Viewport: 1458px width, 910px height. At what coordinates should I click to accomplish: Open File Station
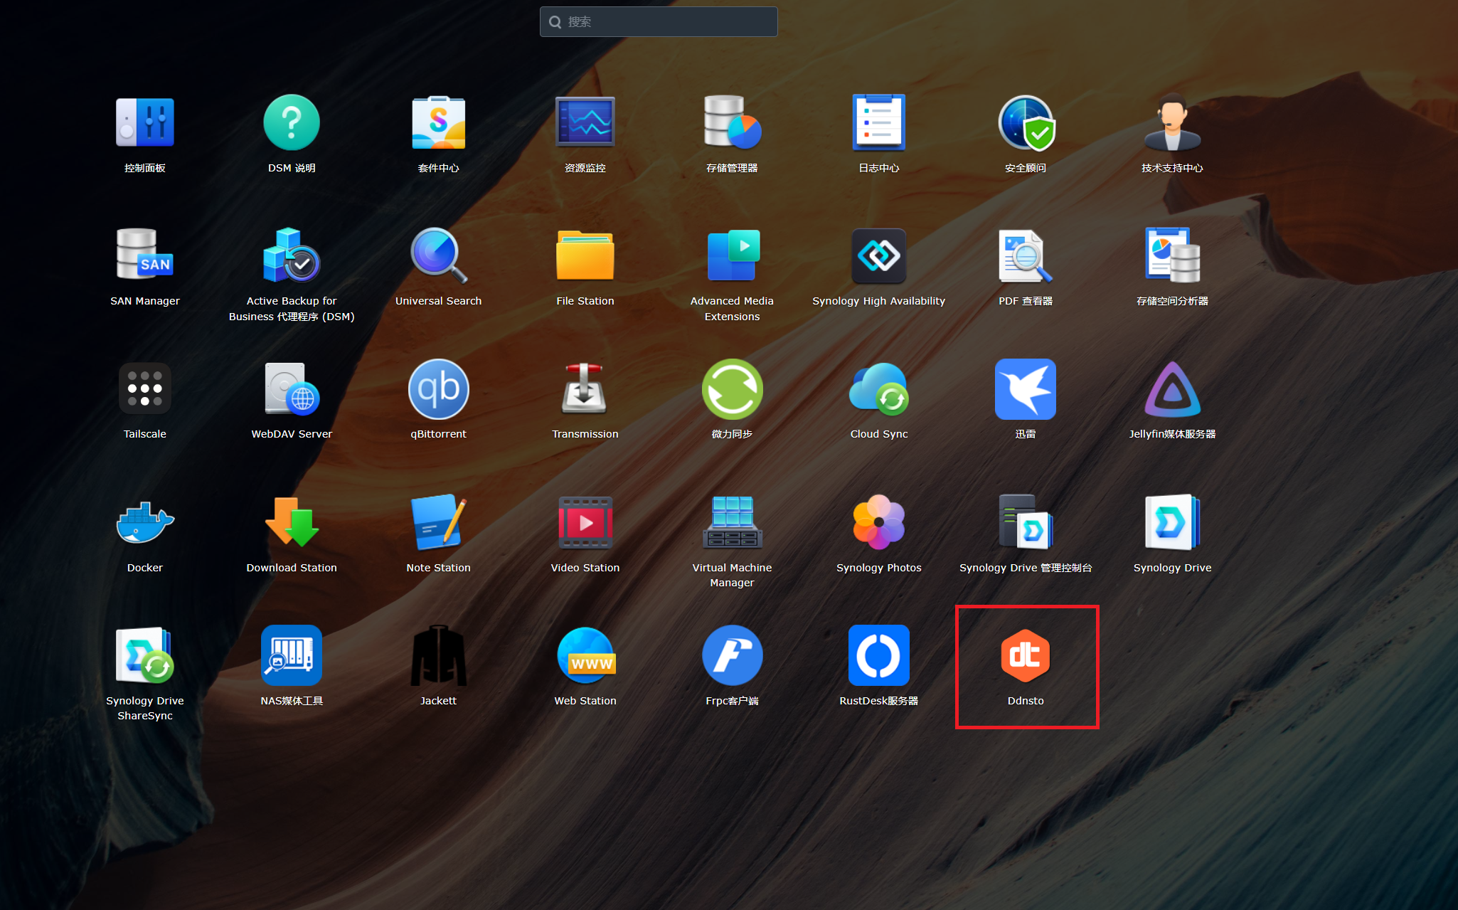click(x=585, y=257)
